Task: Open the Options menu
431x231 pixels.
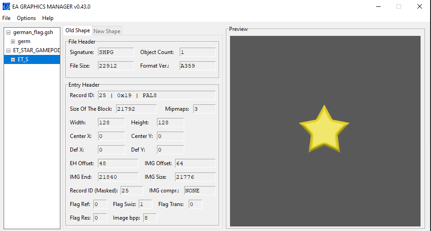Action: [x=26, y=18]
